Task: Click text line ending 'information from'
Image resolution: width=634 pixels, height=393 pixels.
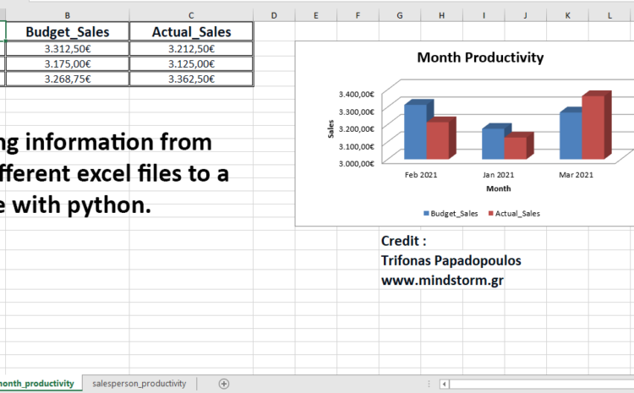Action: point(106,142)
